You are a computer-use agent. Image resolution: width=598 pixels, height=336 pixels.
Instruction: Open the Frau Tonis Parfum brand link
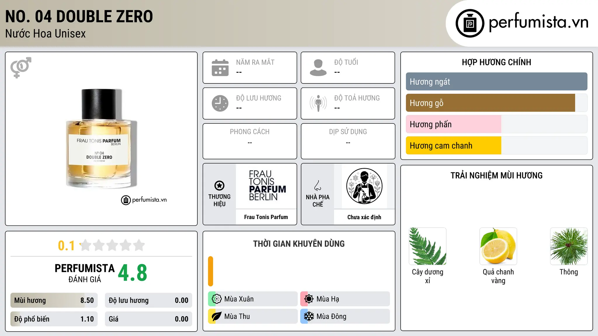(266, 217)
